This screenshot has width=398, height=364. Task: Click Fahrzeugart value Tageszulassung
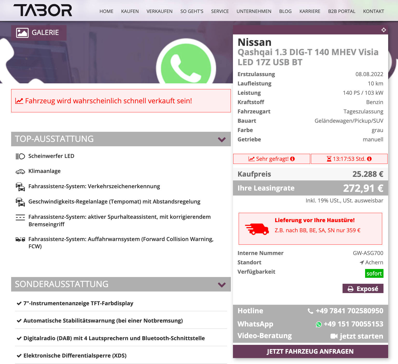363,112
